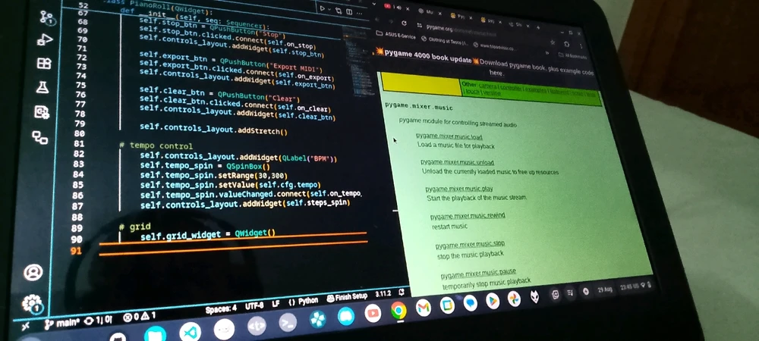
Task: Open ASUS E-Service bookmark
Action: 402,34
